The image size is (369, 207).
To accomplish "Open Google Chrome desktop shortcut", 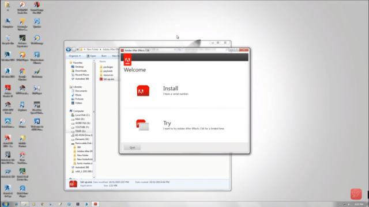I will 22,74.
